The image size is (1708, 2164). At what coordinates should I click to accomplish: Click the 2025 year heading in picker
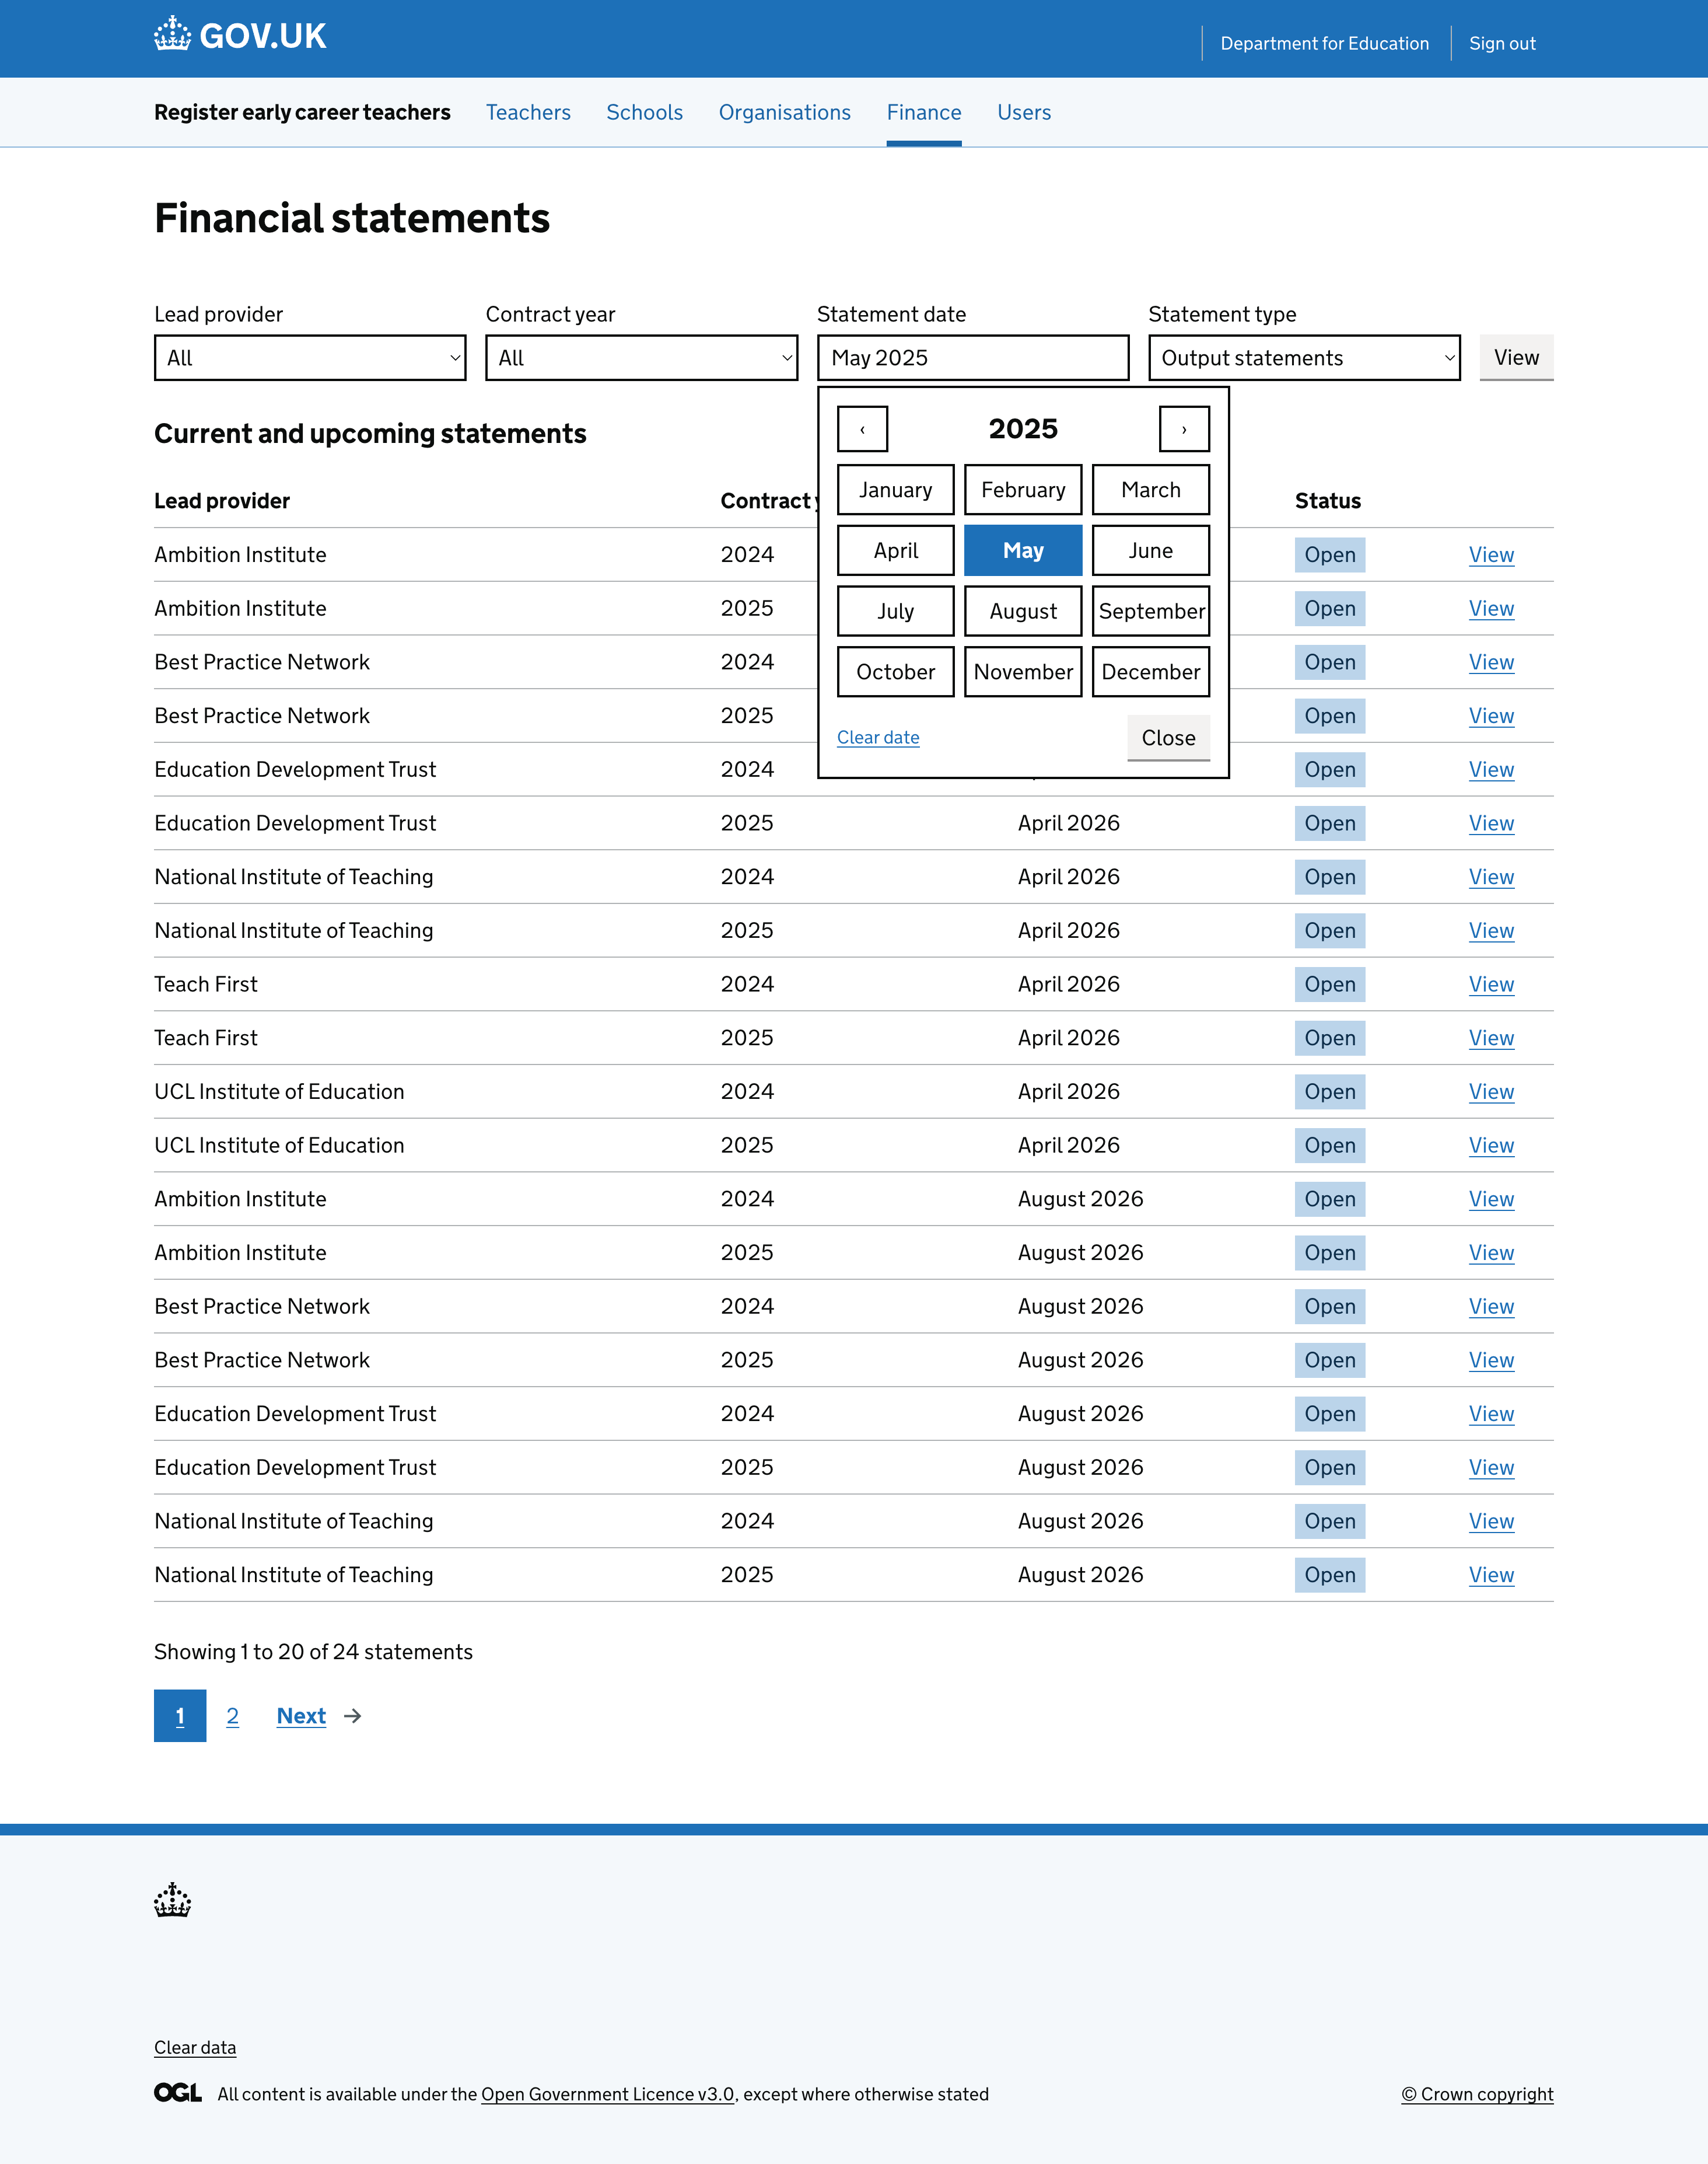(1023, 429)
